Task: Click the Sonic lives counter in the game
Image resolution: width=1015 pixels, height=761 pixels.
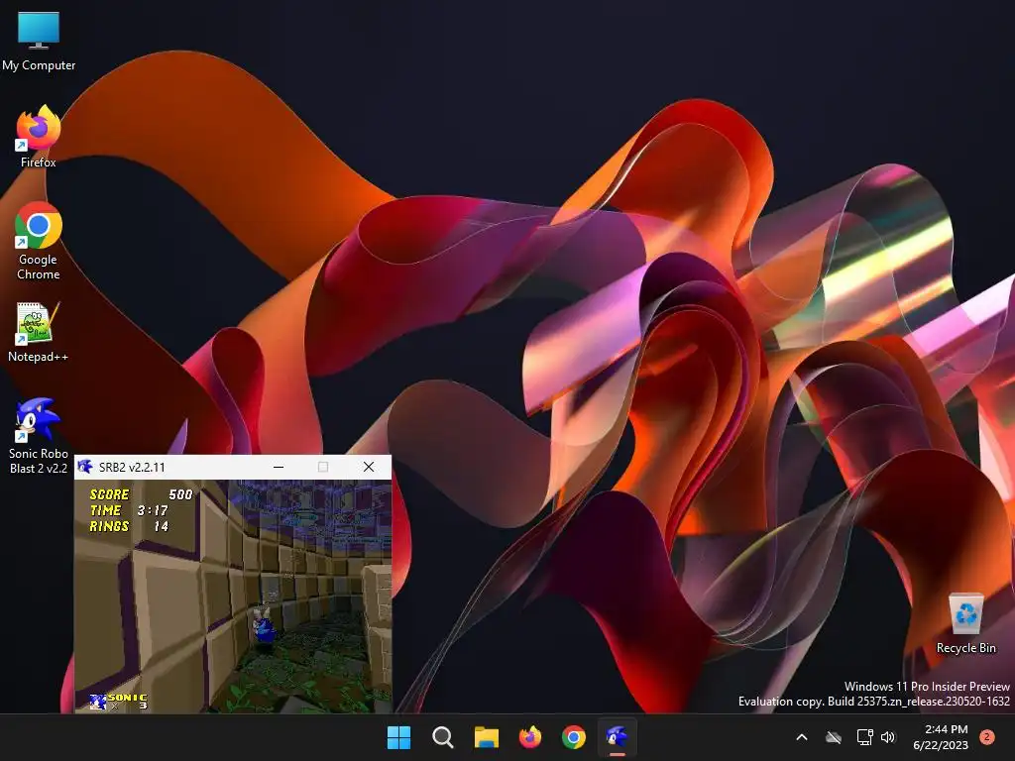Action: (119, 702)
